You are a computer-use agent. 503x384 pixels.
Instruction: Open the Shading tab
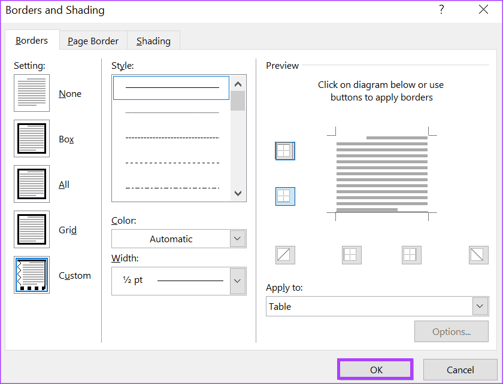[x=153, y=41]
